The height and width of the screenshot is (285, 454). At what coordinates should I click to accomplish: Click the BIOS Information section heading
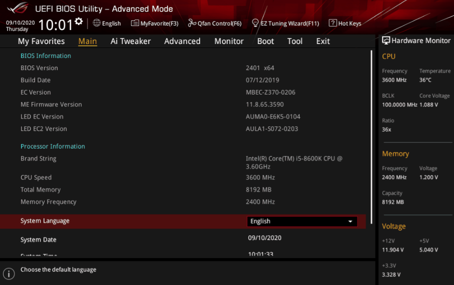tap(45, 55)
